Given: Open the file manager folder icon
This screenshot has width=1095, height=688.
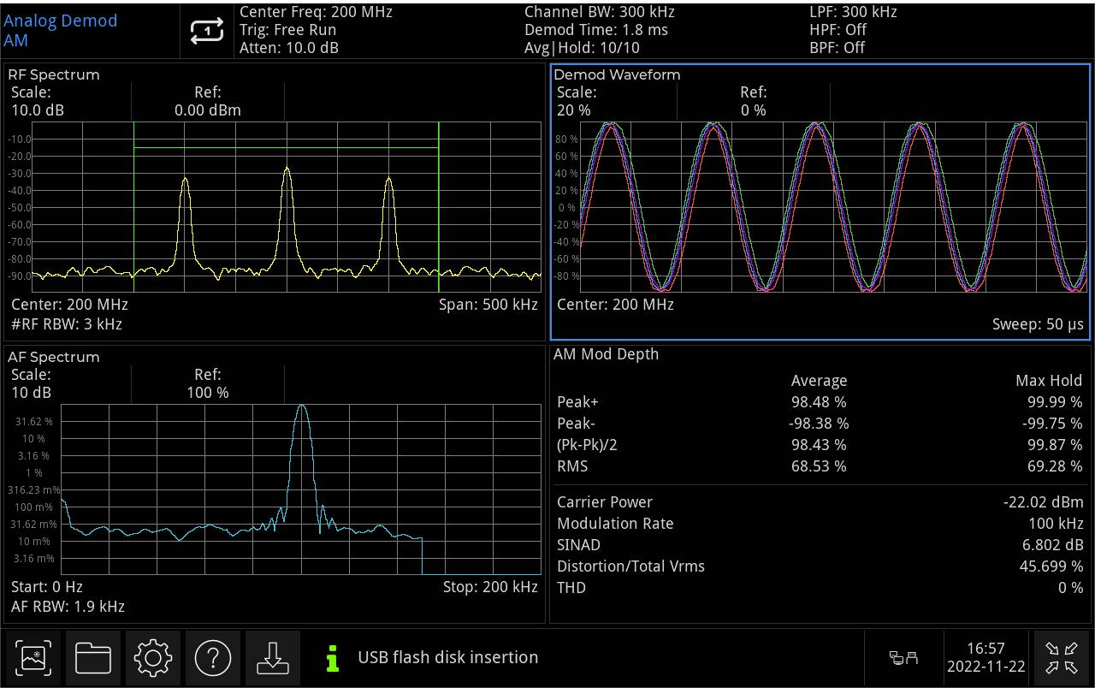Looking at the screenshot, I should coord(93,658).
